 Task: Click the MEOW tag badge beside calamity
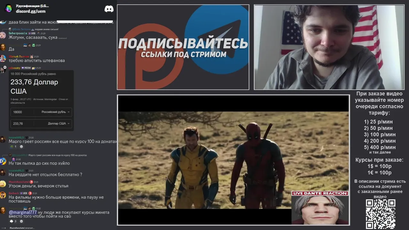[x=26, y=68]
